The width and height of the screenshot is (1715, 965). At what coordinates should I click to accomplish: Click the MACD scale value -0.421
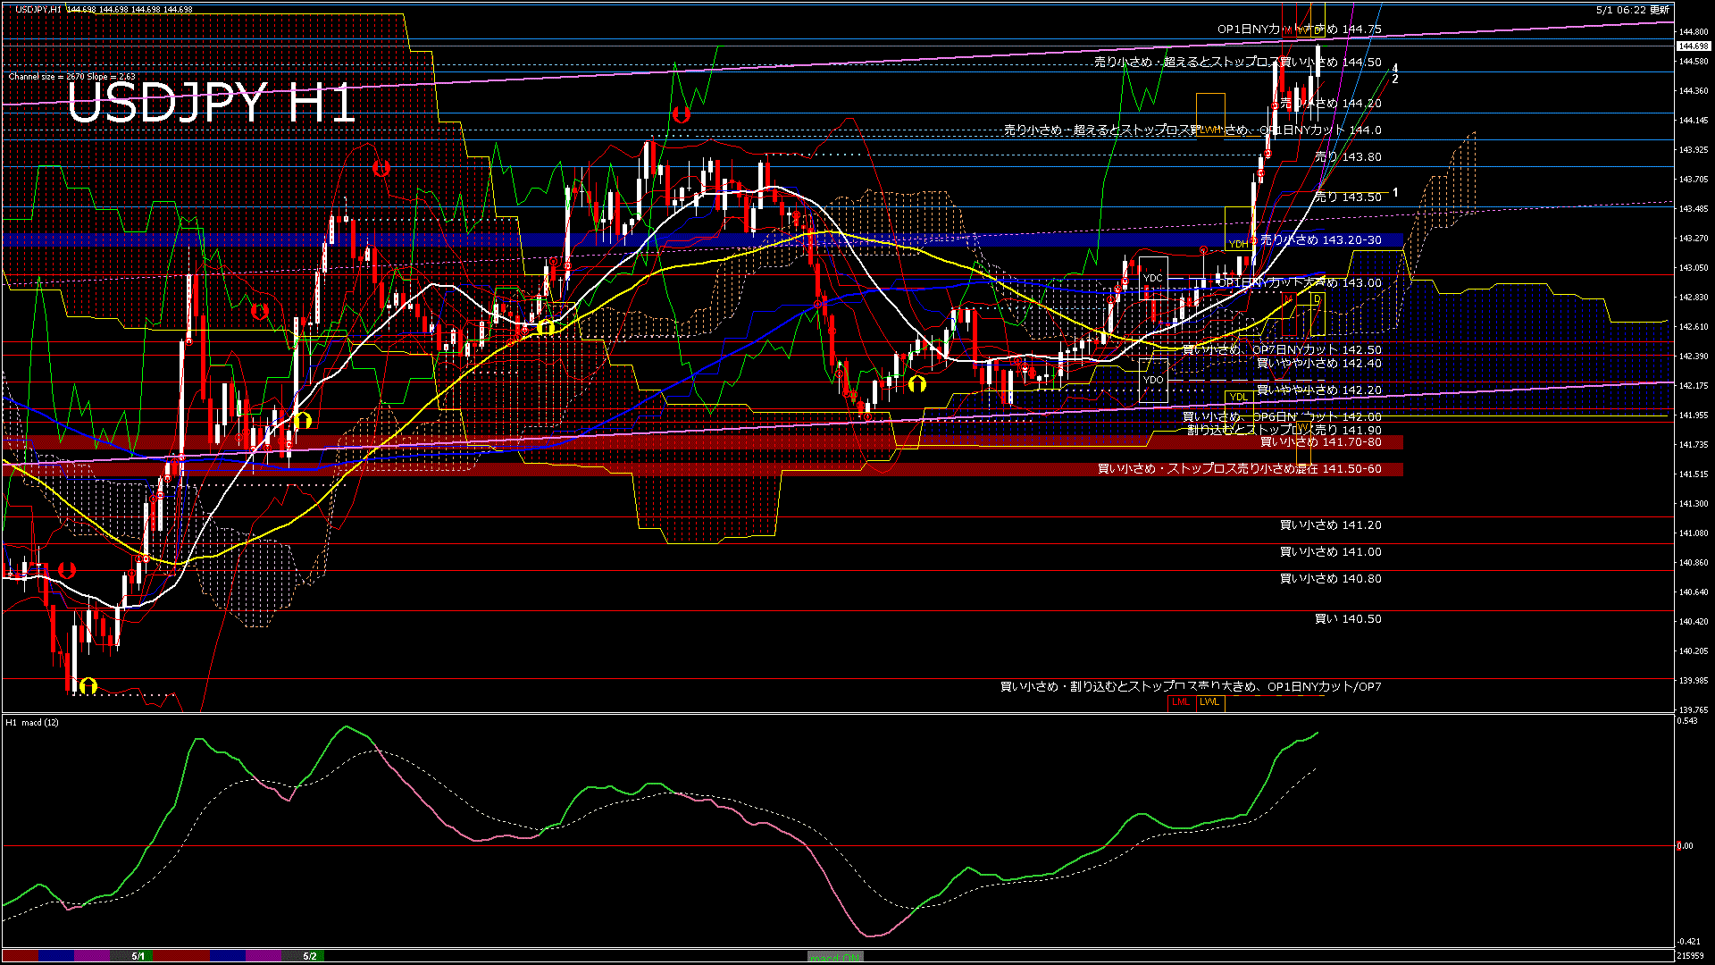pos(1688,941)
